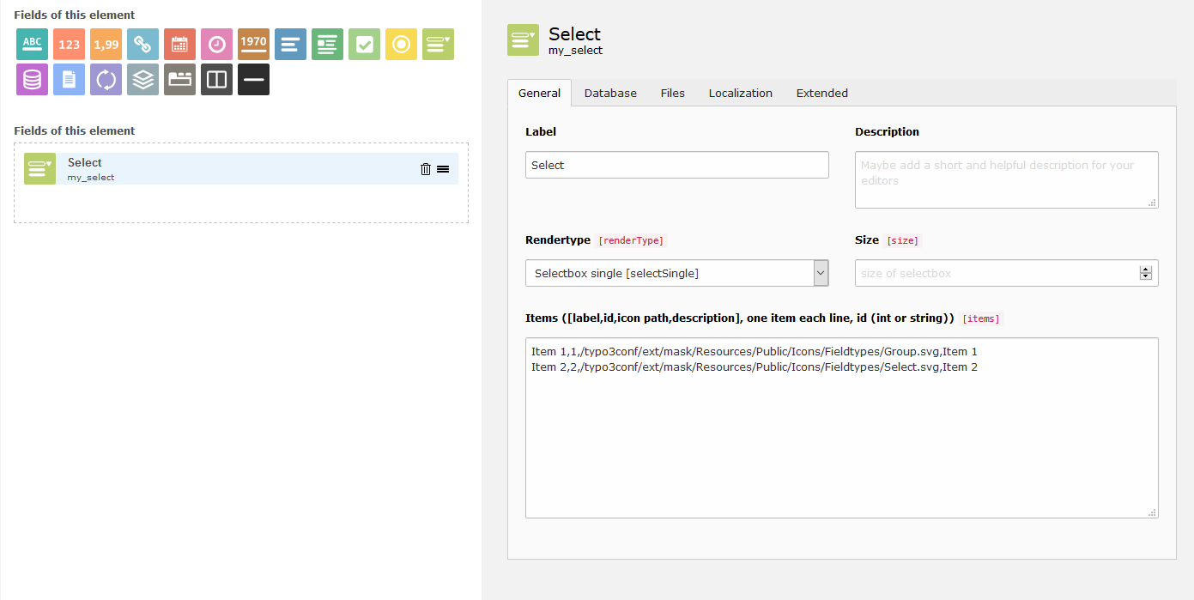Click the Size spinner arrows

(x=1145, y=273)
